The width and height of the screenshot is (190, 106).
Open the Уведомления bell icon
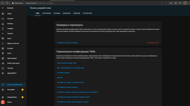pyautogui.click(x=3, y=97)
